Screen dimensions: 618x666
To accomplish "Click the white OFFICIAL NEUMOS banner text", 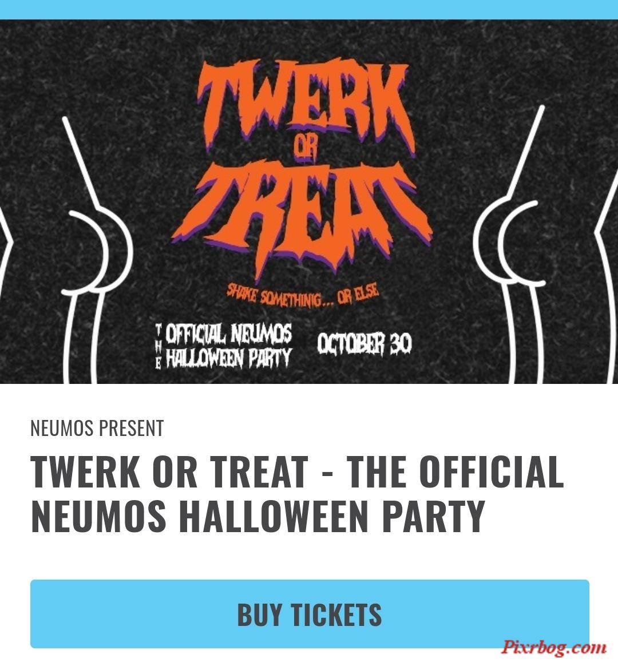I will tap(228, 334).
